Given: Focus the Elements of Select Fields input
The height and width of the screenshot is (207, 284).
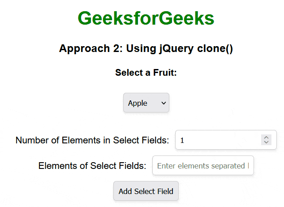Looking at the screenshot, I should pos(203,166).
